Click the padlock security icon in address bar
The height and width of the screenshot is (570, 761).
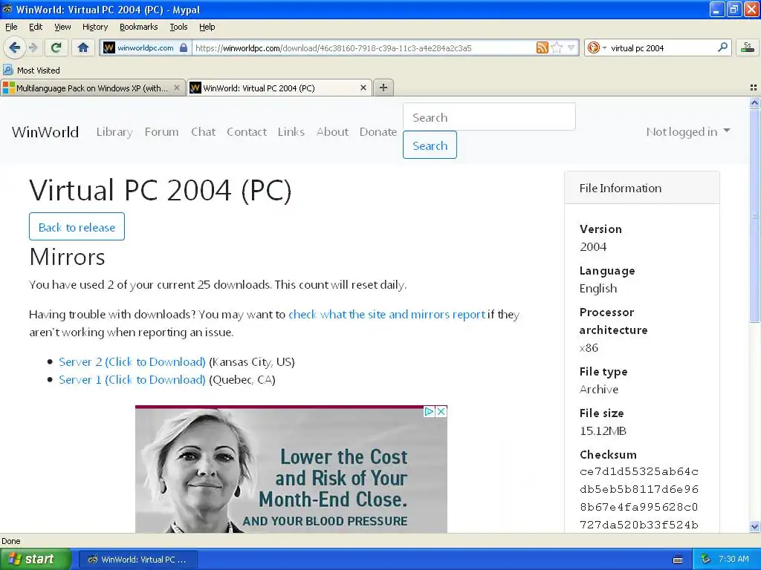point(184,47)
